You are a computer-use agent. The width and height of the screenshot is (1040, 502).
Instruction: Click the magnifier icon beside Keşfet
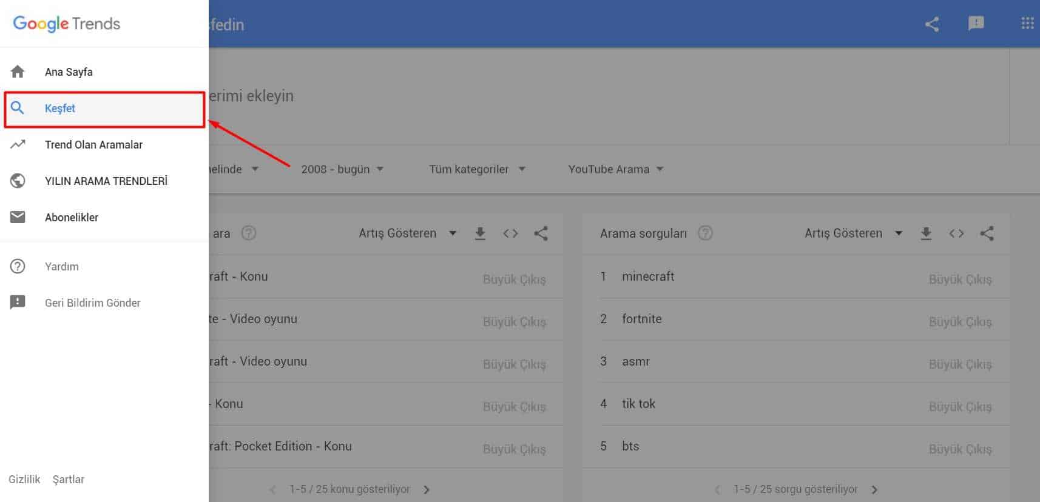18,108
